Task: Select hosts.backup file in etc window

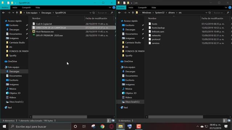Action: click(x=158, y=28)
